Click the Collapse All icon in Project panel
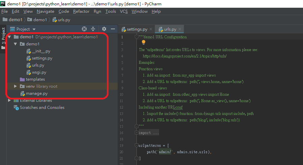 pyautogui.click(x=93, y=29)
